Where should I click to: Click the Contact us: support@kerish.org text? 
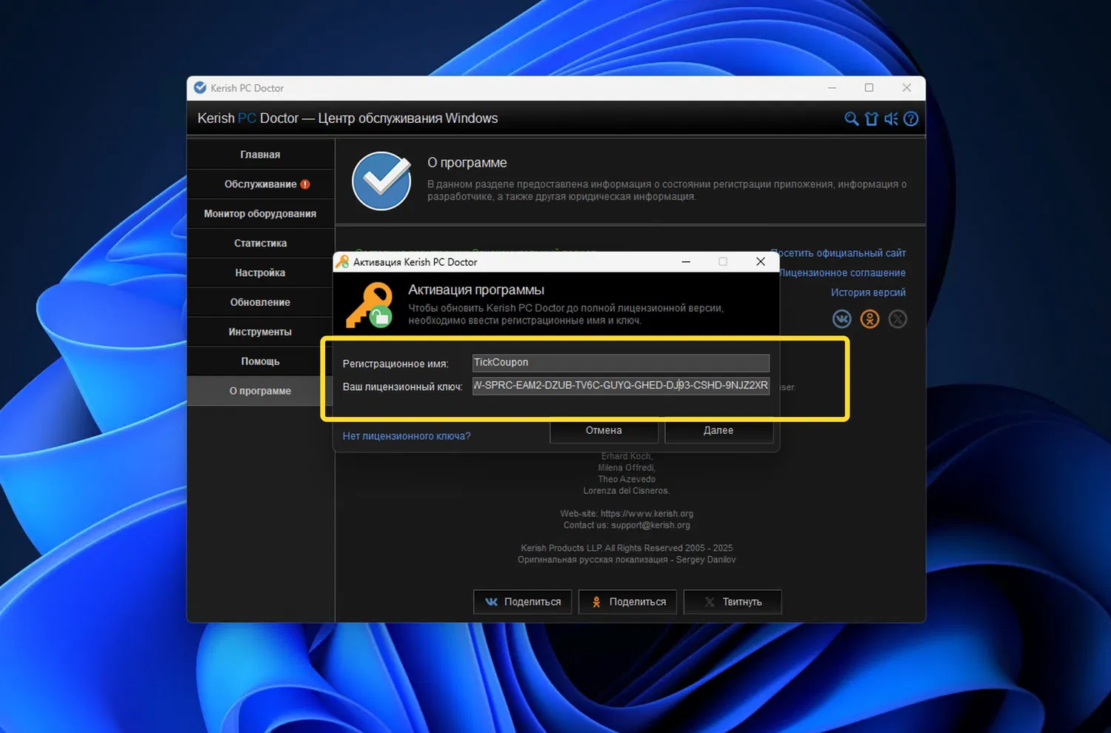627,526
